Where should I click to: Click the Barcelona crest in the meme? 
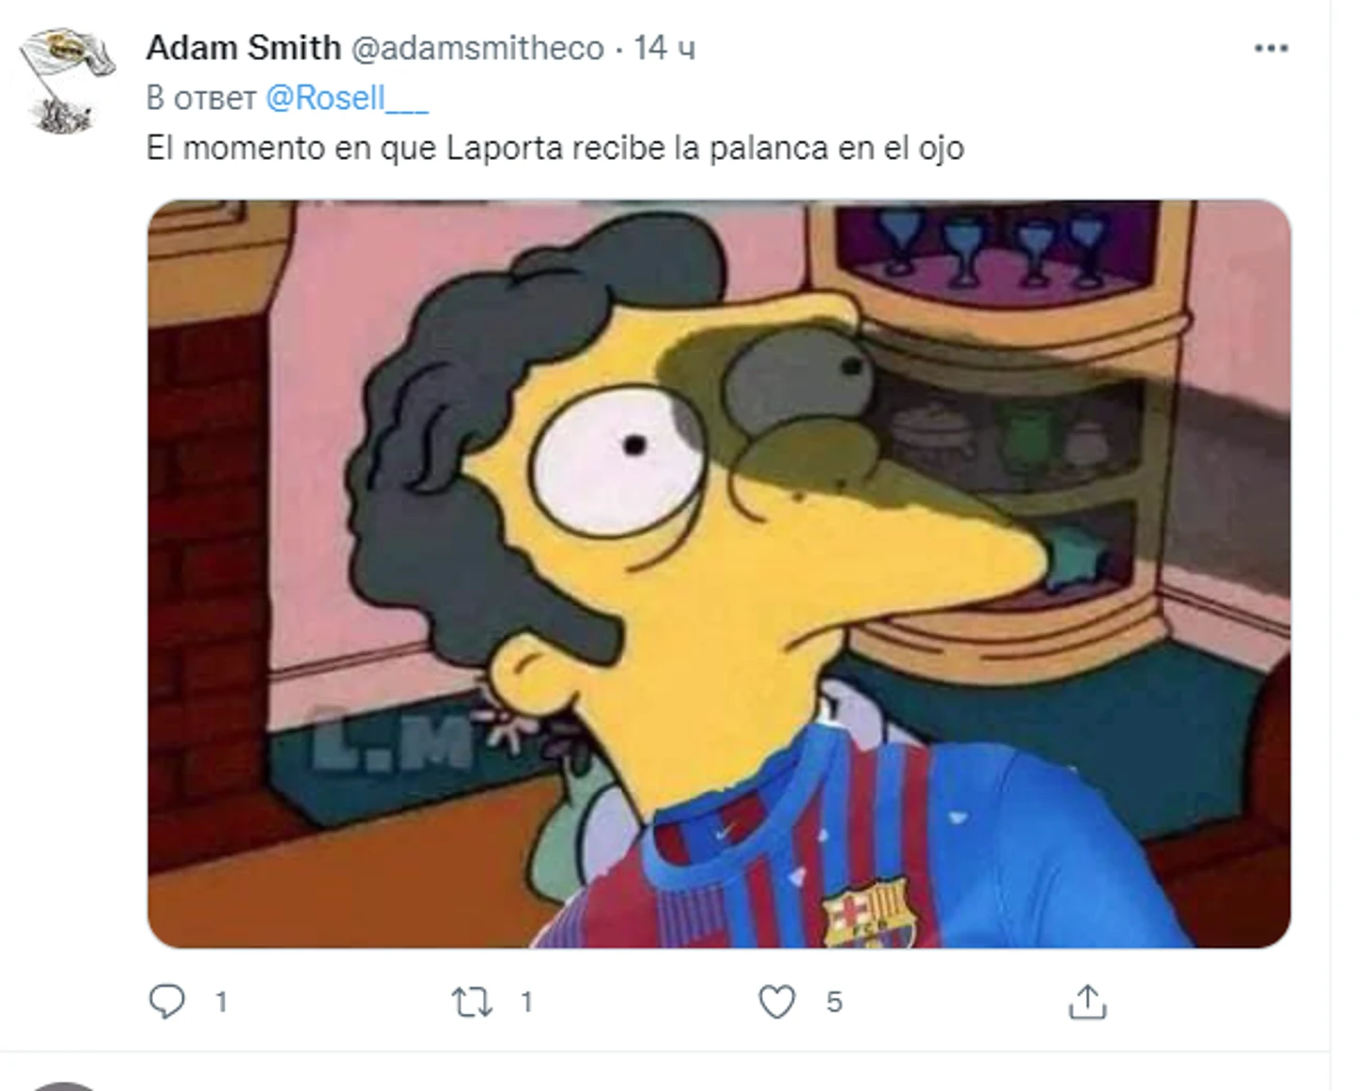(865, 912)
